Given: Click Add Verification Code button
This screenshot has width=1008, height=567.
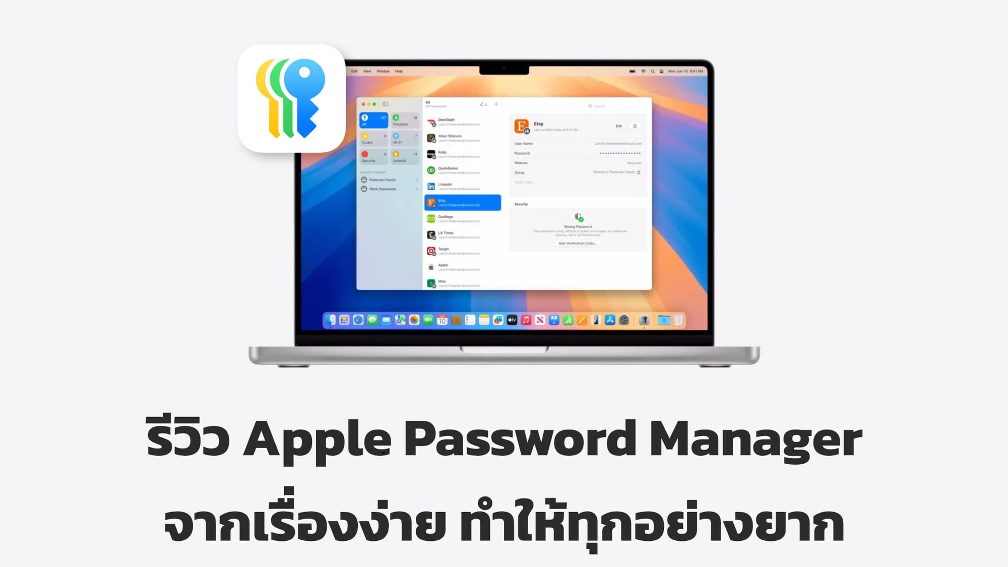Looking at the screenshot, I should [x=578, y=243].
